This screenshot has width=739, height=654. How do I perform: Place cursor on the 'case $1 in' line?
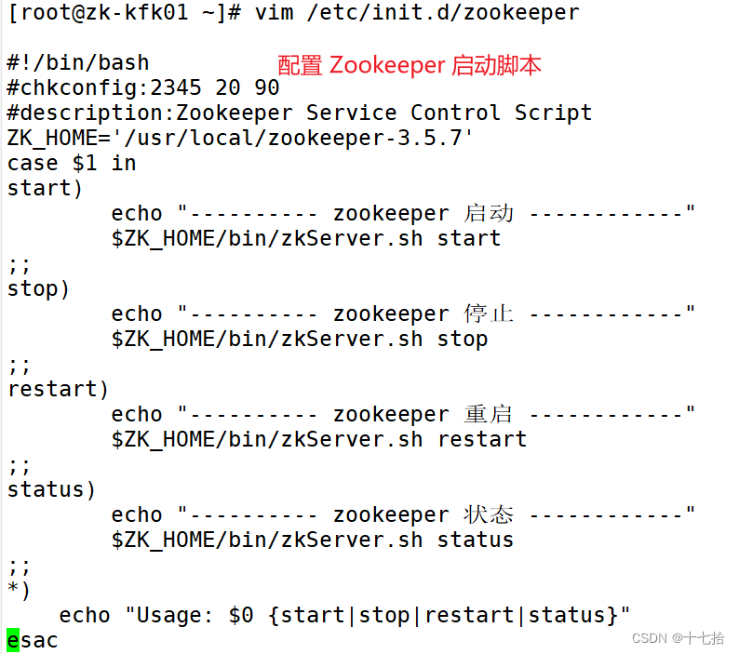point(72,164)
